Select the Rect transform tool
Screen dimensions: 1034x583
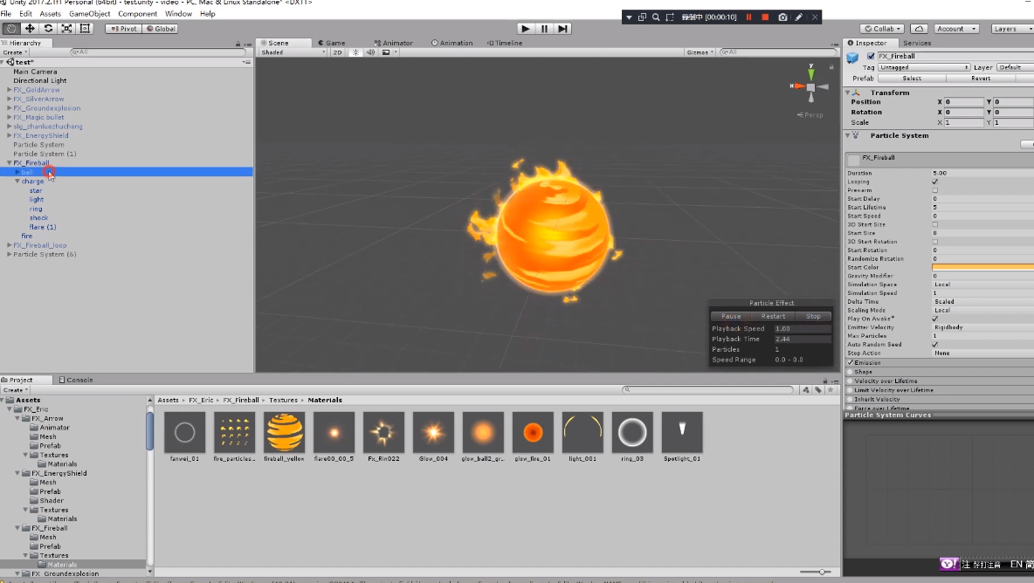[x=85, y=28]
